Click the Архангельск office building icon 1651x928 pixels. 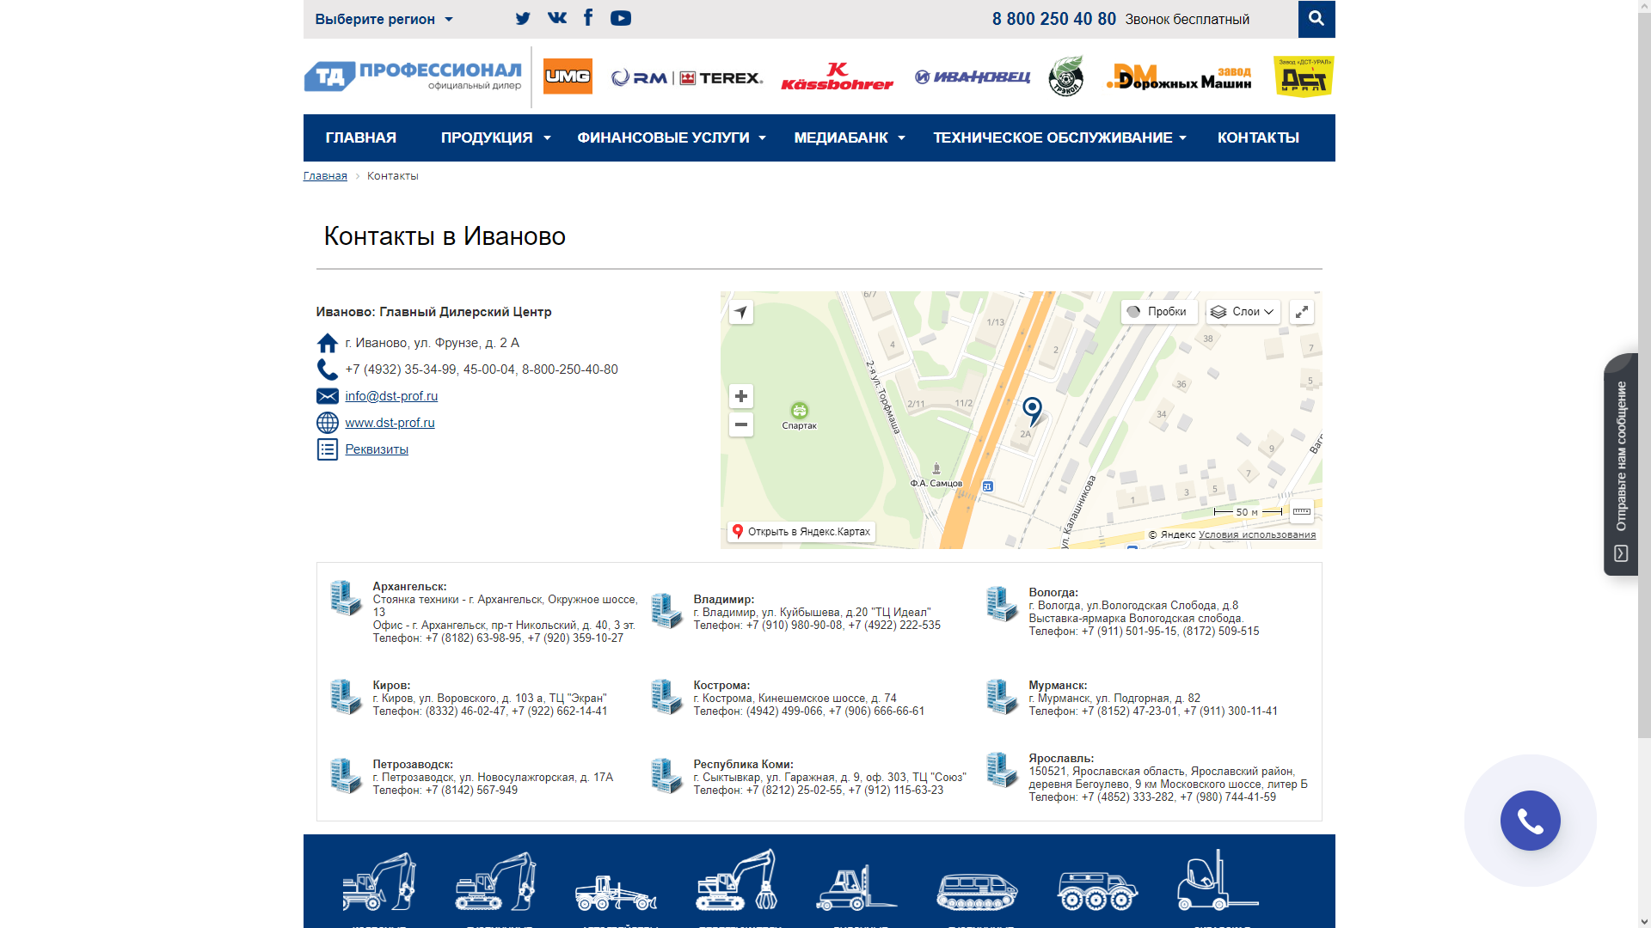coord(347,597)
